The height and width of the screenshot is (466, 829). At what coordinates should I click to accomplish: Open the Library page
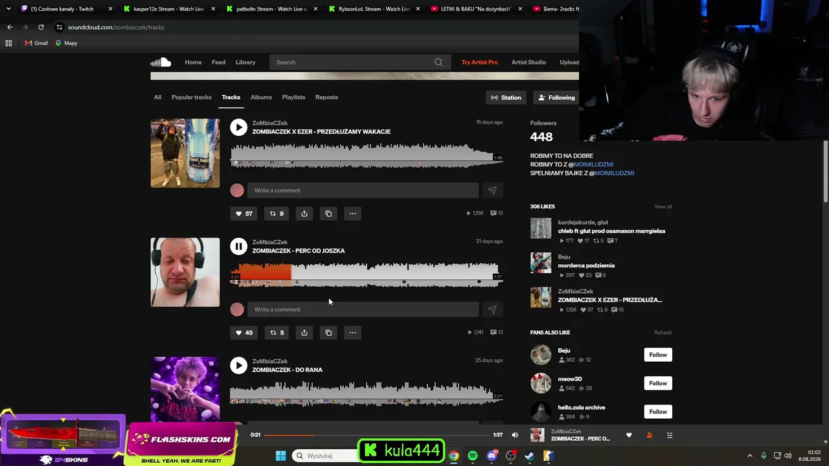point(245,62)
